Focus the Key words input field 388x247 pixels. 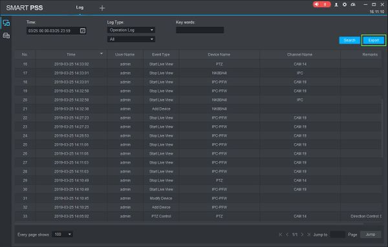(x=200, y=30)
